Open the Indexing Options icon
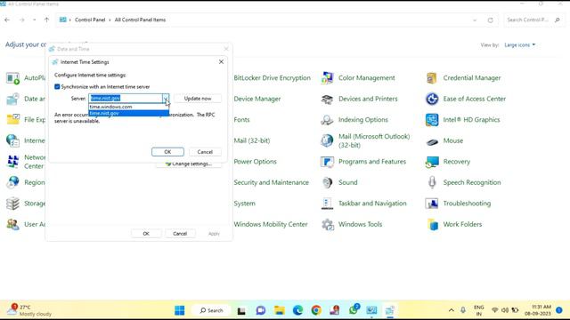Screen dimensions: 570x320 tap(327, 120)
